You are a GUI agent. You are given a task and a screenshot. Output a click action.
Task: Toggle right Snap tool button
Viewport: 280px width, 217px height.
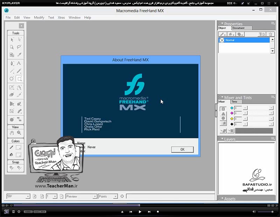[x=19, y=168]
